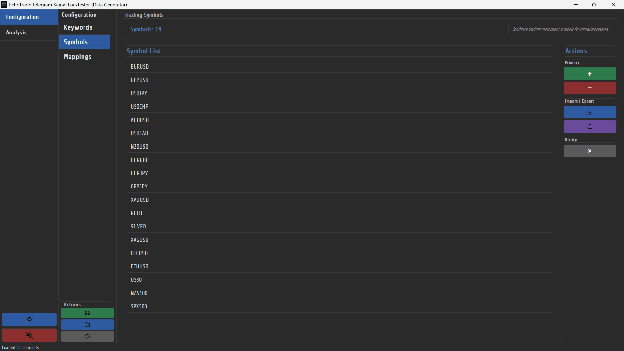Select GBPJPY in the symbol list
The image size is (624, 351).
340,186
